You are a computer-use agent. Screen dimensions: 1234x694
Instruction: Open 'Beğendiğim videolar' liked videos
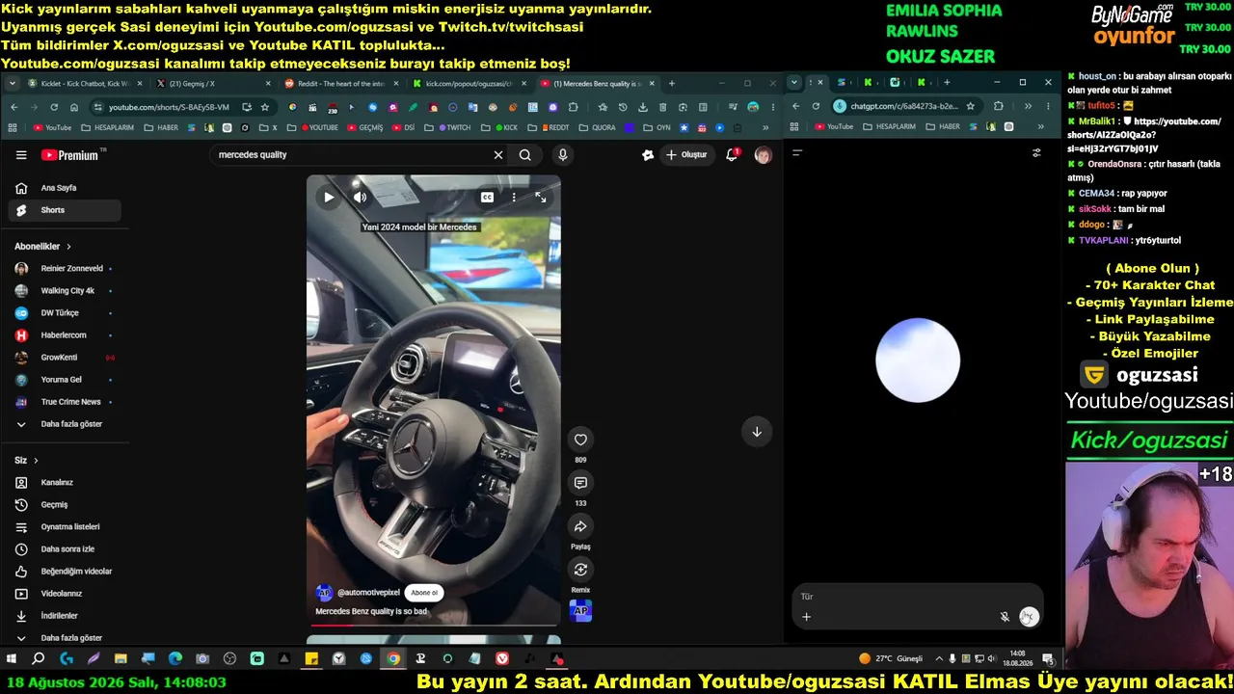(x=66, y=572)
